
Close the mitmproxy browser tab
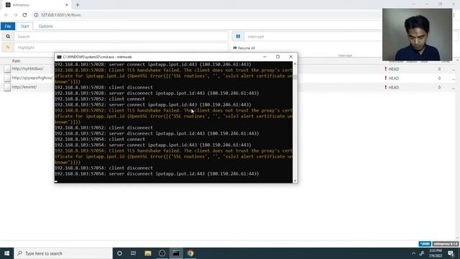click(67, 5)
